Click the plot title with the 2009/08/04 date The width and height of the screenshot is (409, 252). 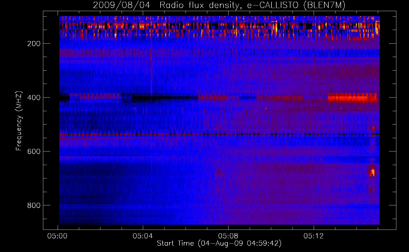[219, 5]
